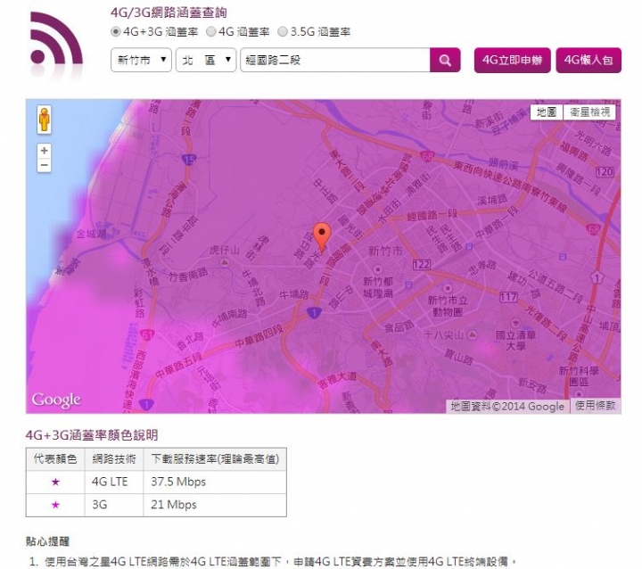Click the 國立清華大學 label on map
Viewport: 642px width, 569px height.
click(515, 341)
